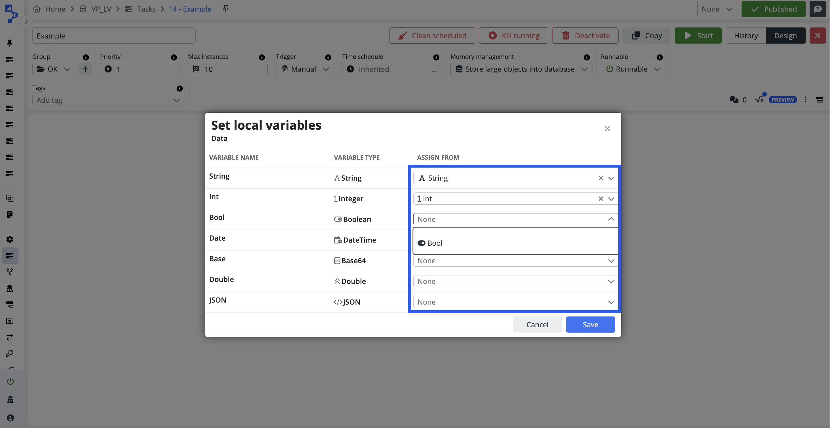Viewport: 830px width, 428px height.
Task: Open the settings gear in sidebar
Action: pos(10,239)
